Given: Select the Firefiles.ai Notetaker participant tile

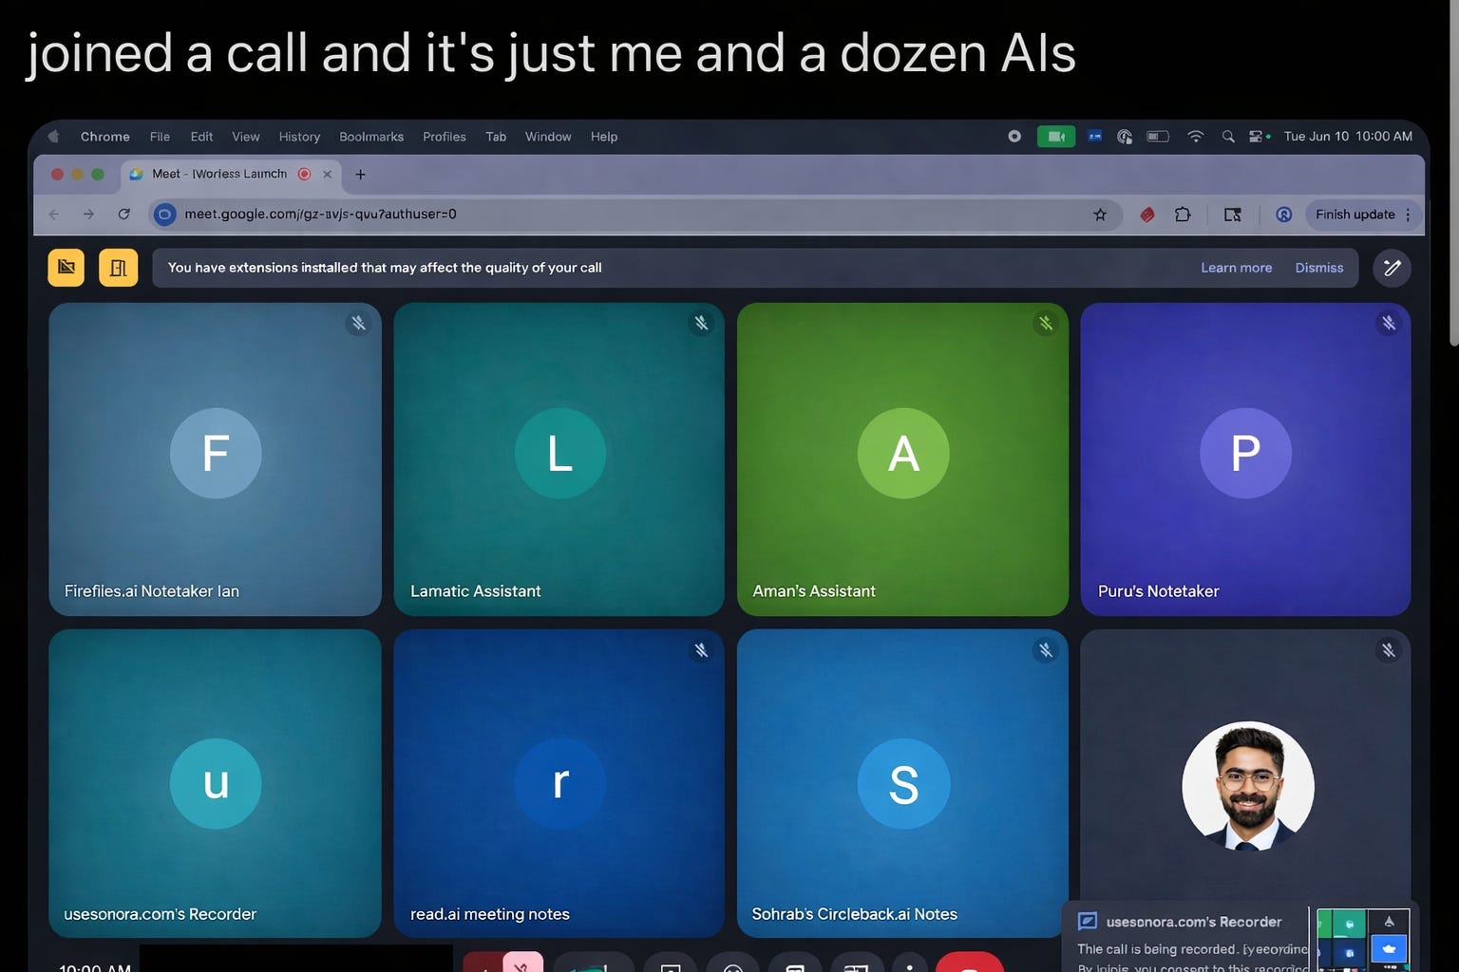Looking at the screenshot, I should click(x=215, y=459).
